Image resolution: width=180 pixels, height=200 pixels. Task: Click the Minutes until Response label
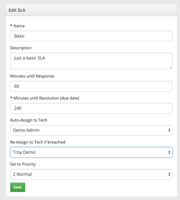32,76
